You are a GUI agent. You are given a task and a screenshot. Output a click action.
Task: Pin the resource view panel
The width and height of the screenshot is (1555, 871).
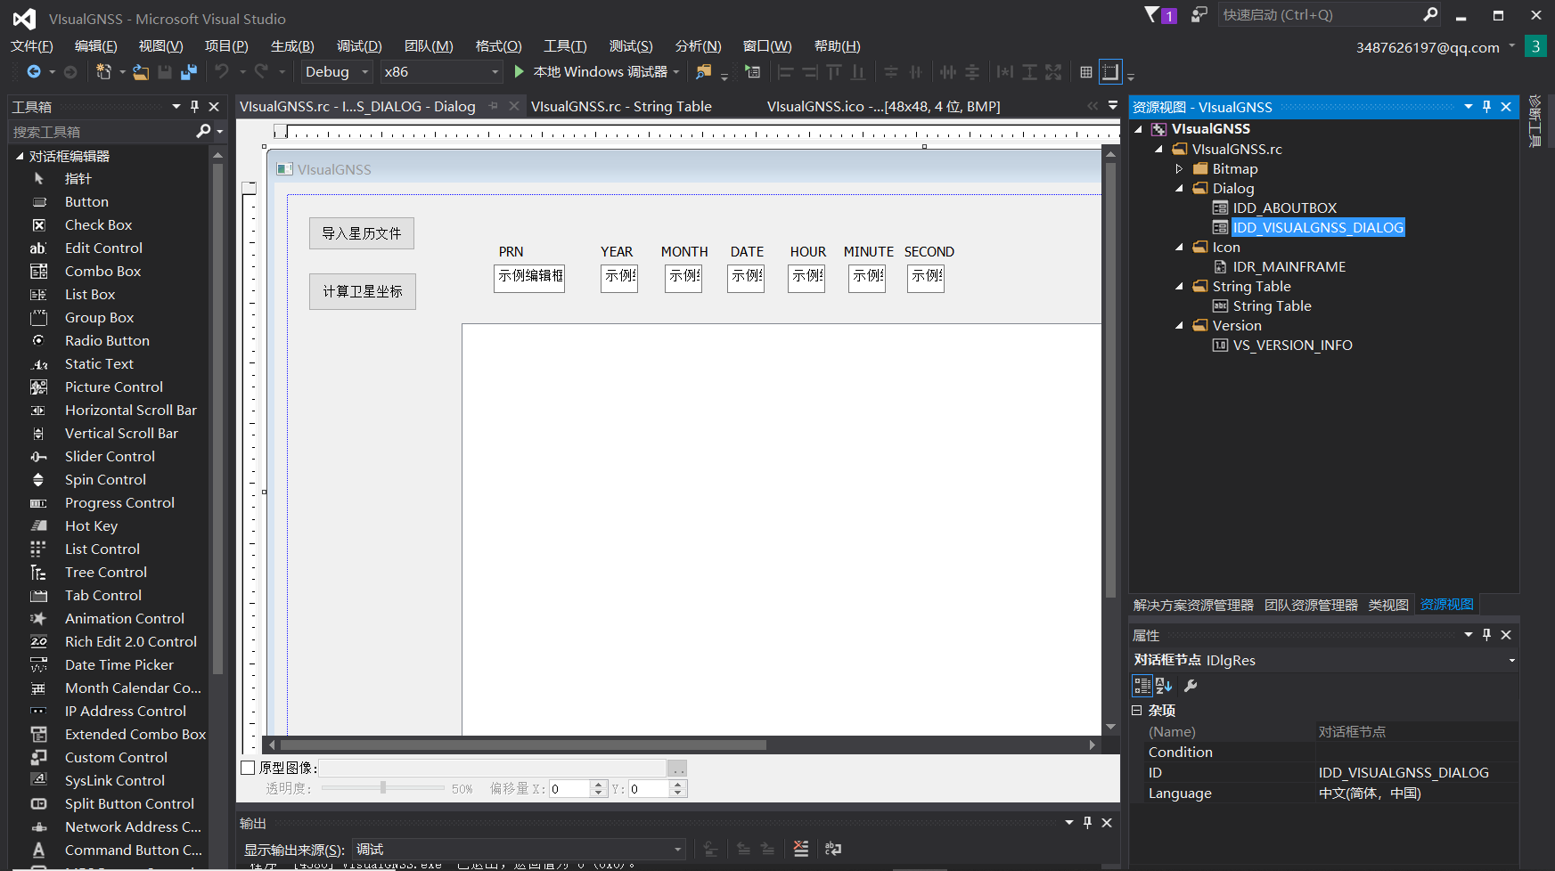click(1486, 107)
